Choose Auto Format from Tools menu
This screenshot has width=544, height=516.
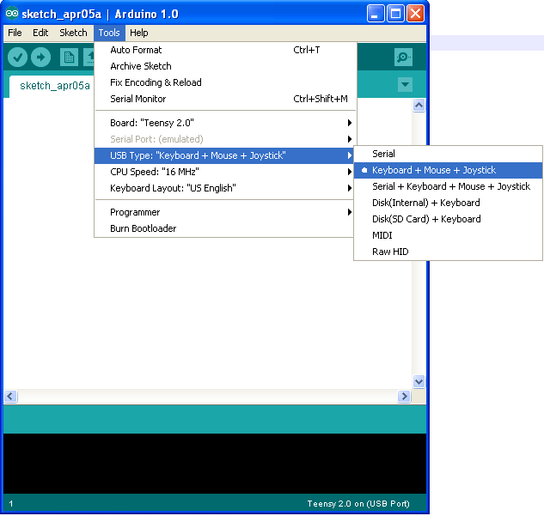(x=225, y=50)
